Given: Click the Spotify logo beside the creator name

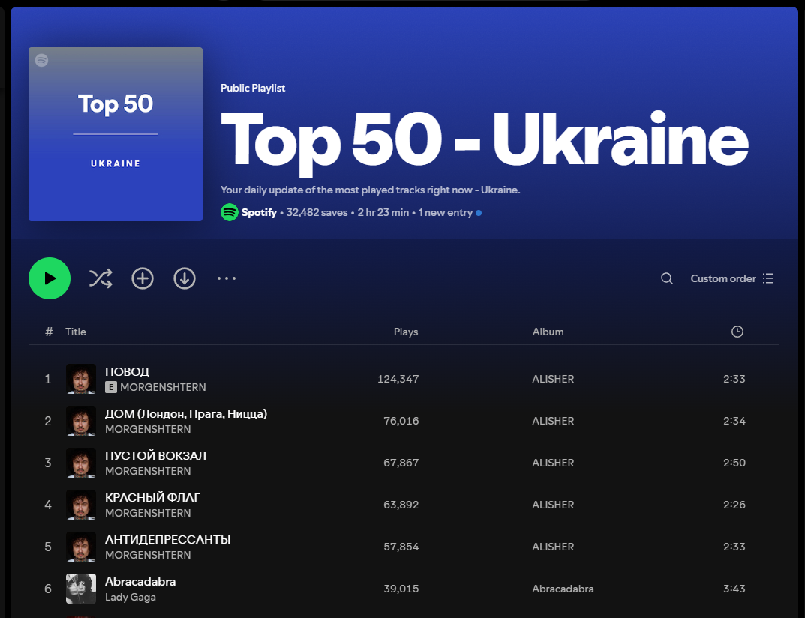Looking at the screenshot, I should (229, 212).
